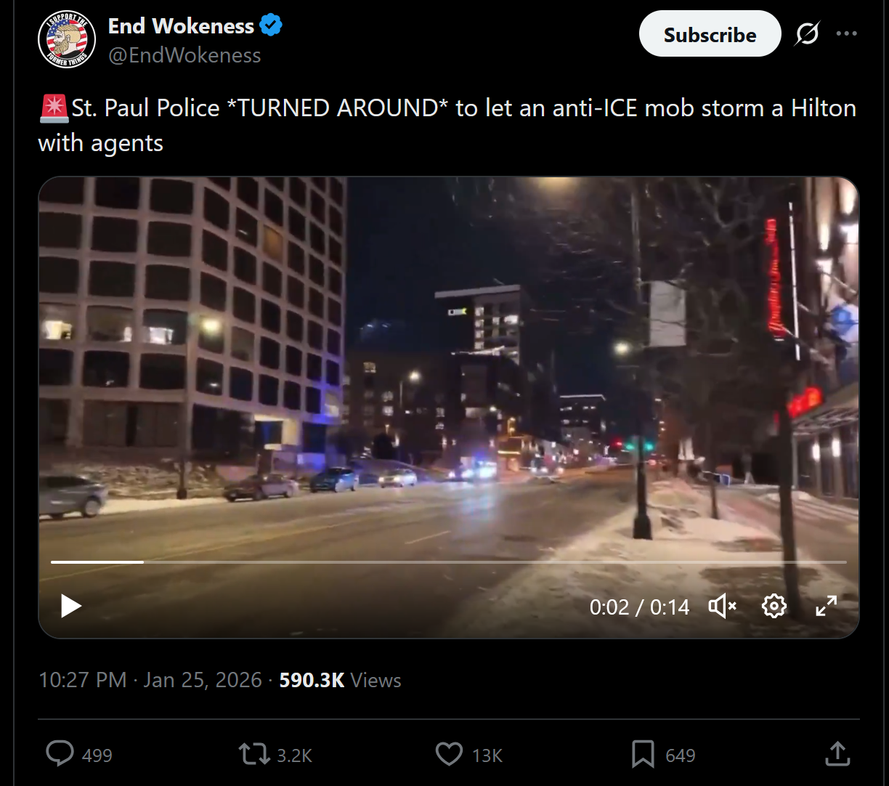The image size is (889, 786).
Task: Share the post with the upload-arrow icon
Action: pyautogui.click(x=837, y=754)
